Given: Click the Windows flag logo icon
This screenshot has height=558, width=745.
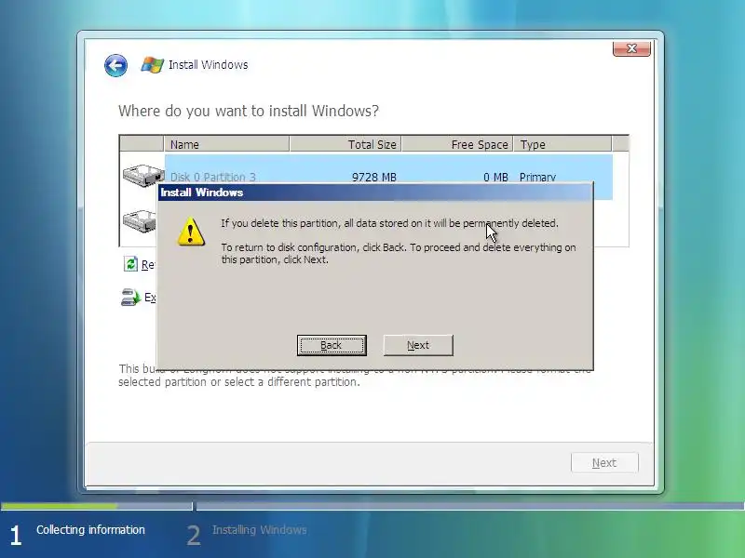Looking at the screenshot, I should click(152, 65).
